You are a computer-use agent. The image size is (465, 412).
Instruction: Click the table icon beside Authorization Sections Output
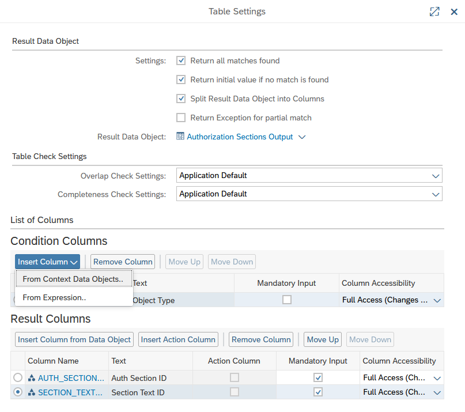[x=180, y=137]
